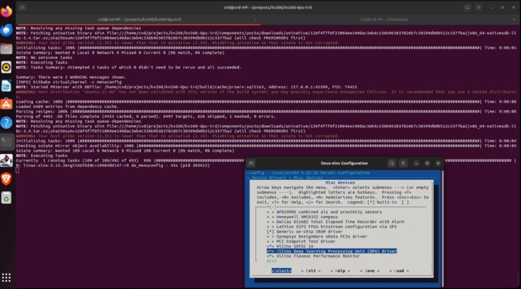
Task: Open the Trash icon in the dock
Action: tap(6, 198)
